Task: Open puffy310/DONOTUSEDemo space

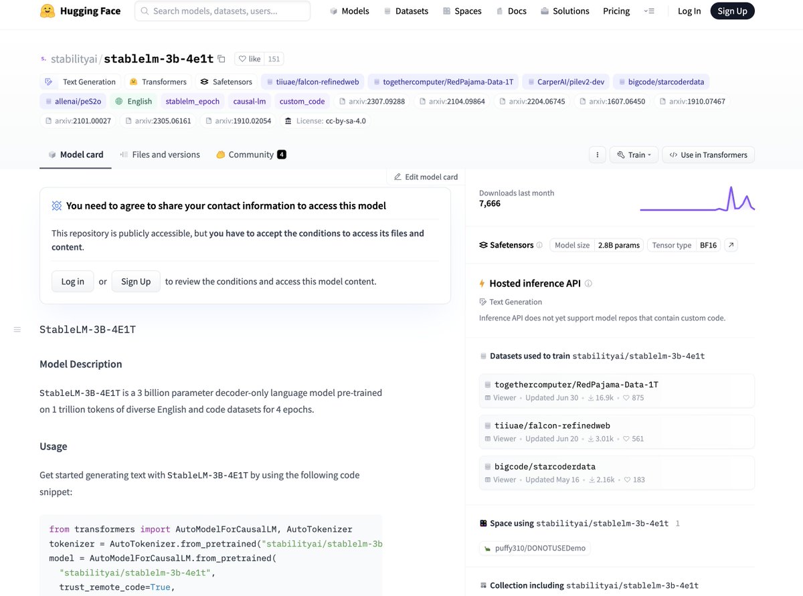Action: point(535,548)
